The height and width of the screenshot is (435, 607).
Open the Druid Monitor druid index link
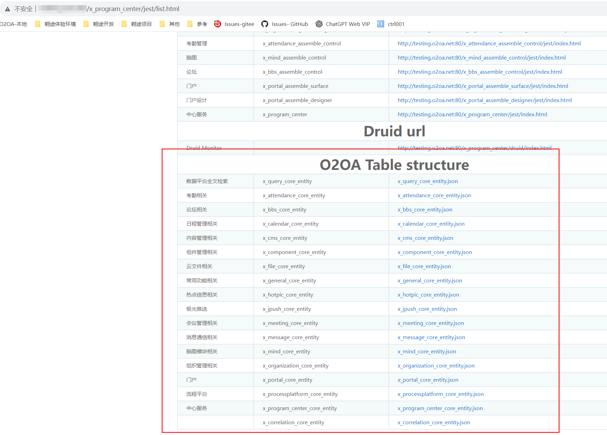click(x=474, y=148)
